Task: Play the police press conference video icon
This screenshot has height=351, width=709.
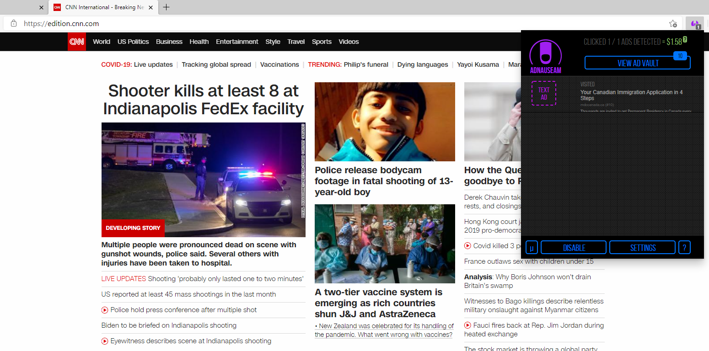Action: tap(105, 310)
